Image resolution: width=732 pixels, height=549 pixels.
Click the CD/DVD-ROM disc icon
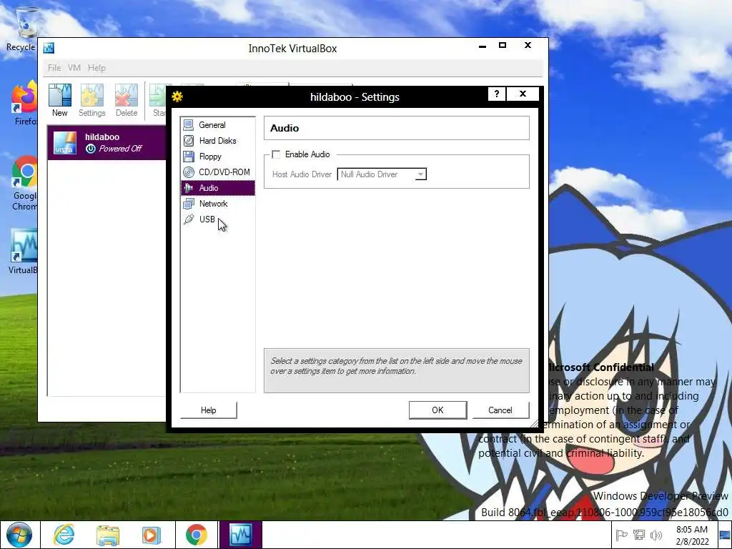pos(189,172)
